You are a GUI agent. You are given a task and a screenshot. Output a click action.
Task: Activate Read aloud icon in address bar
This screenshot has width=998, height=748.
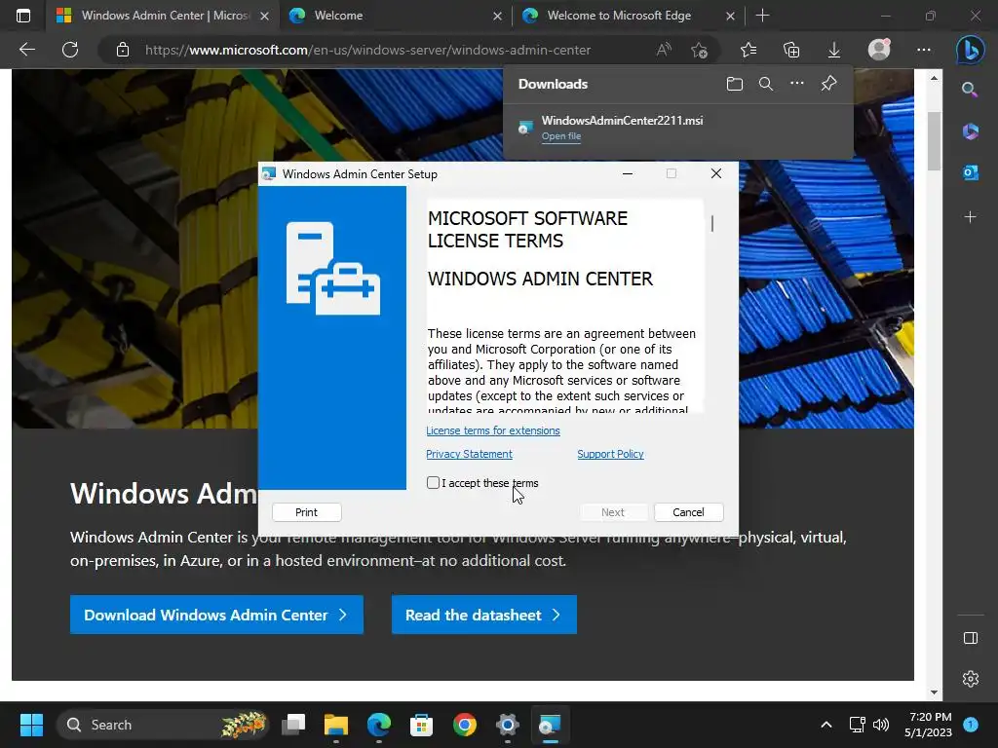coord(664,50)
